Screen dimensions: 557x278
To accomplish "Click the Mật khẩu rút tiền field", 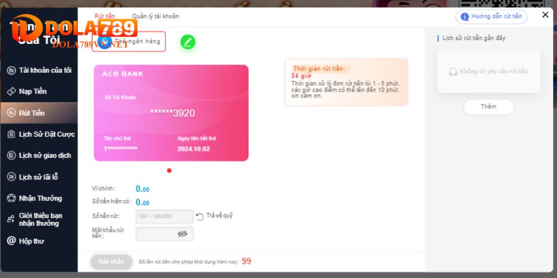I will [x=165, y=234].
